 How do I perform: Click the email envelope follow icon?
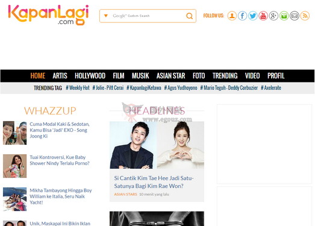pyautogui.click(x=295, y=16)
